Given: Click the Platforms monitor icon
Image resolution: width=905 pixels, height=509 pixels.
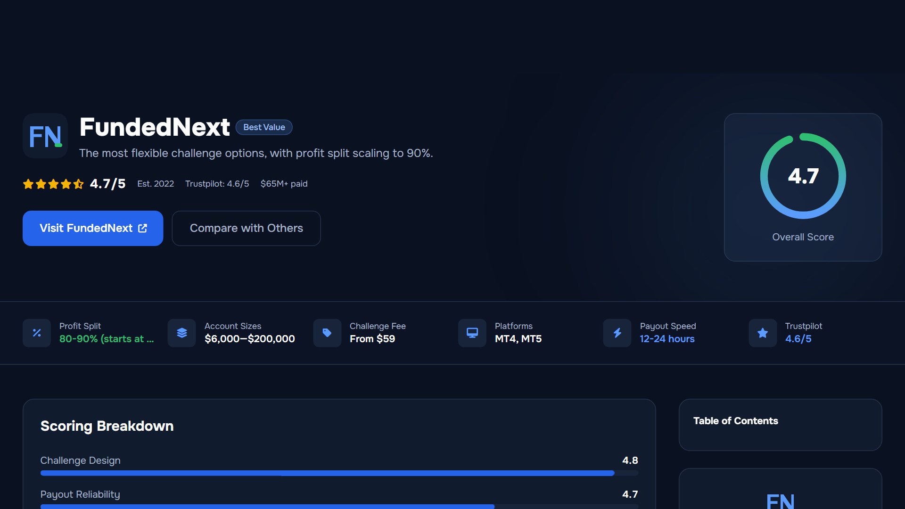Looking at the screenshot, I should pos(472,333).
